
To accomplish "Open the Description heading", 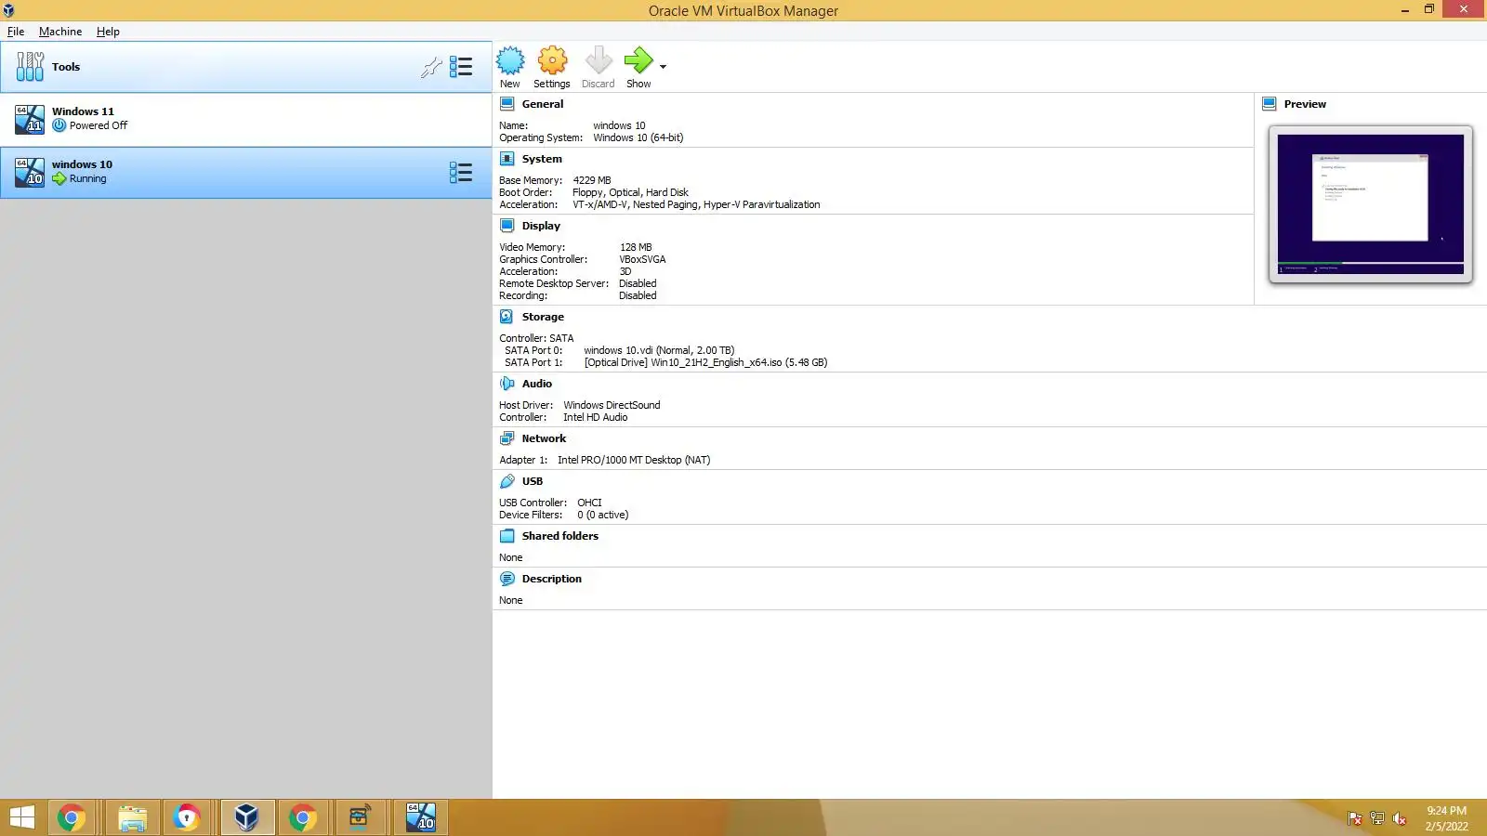I will click(552, 579).
